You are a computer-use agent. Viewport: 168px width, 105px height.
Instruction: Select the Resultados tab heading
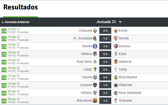21,7
